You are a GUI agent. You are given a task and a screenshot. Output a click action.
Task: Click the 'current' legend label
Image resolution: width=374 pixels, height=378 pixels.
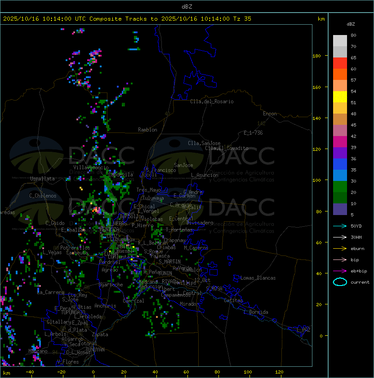[360, 282]
